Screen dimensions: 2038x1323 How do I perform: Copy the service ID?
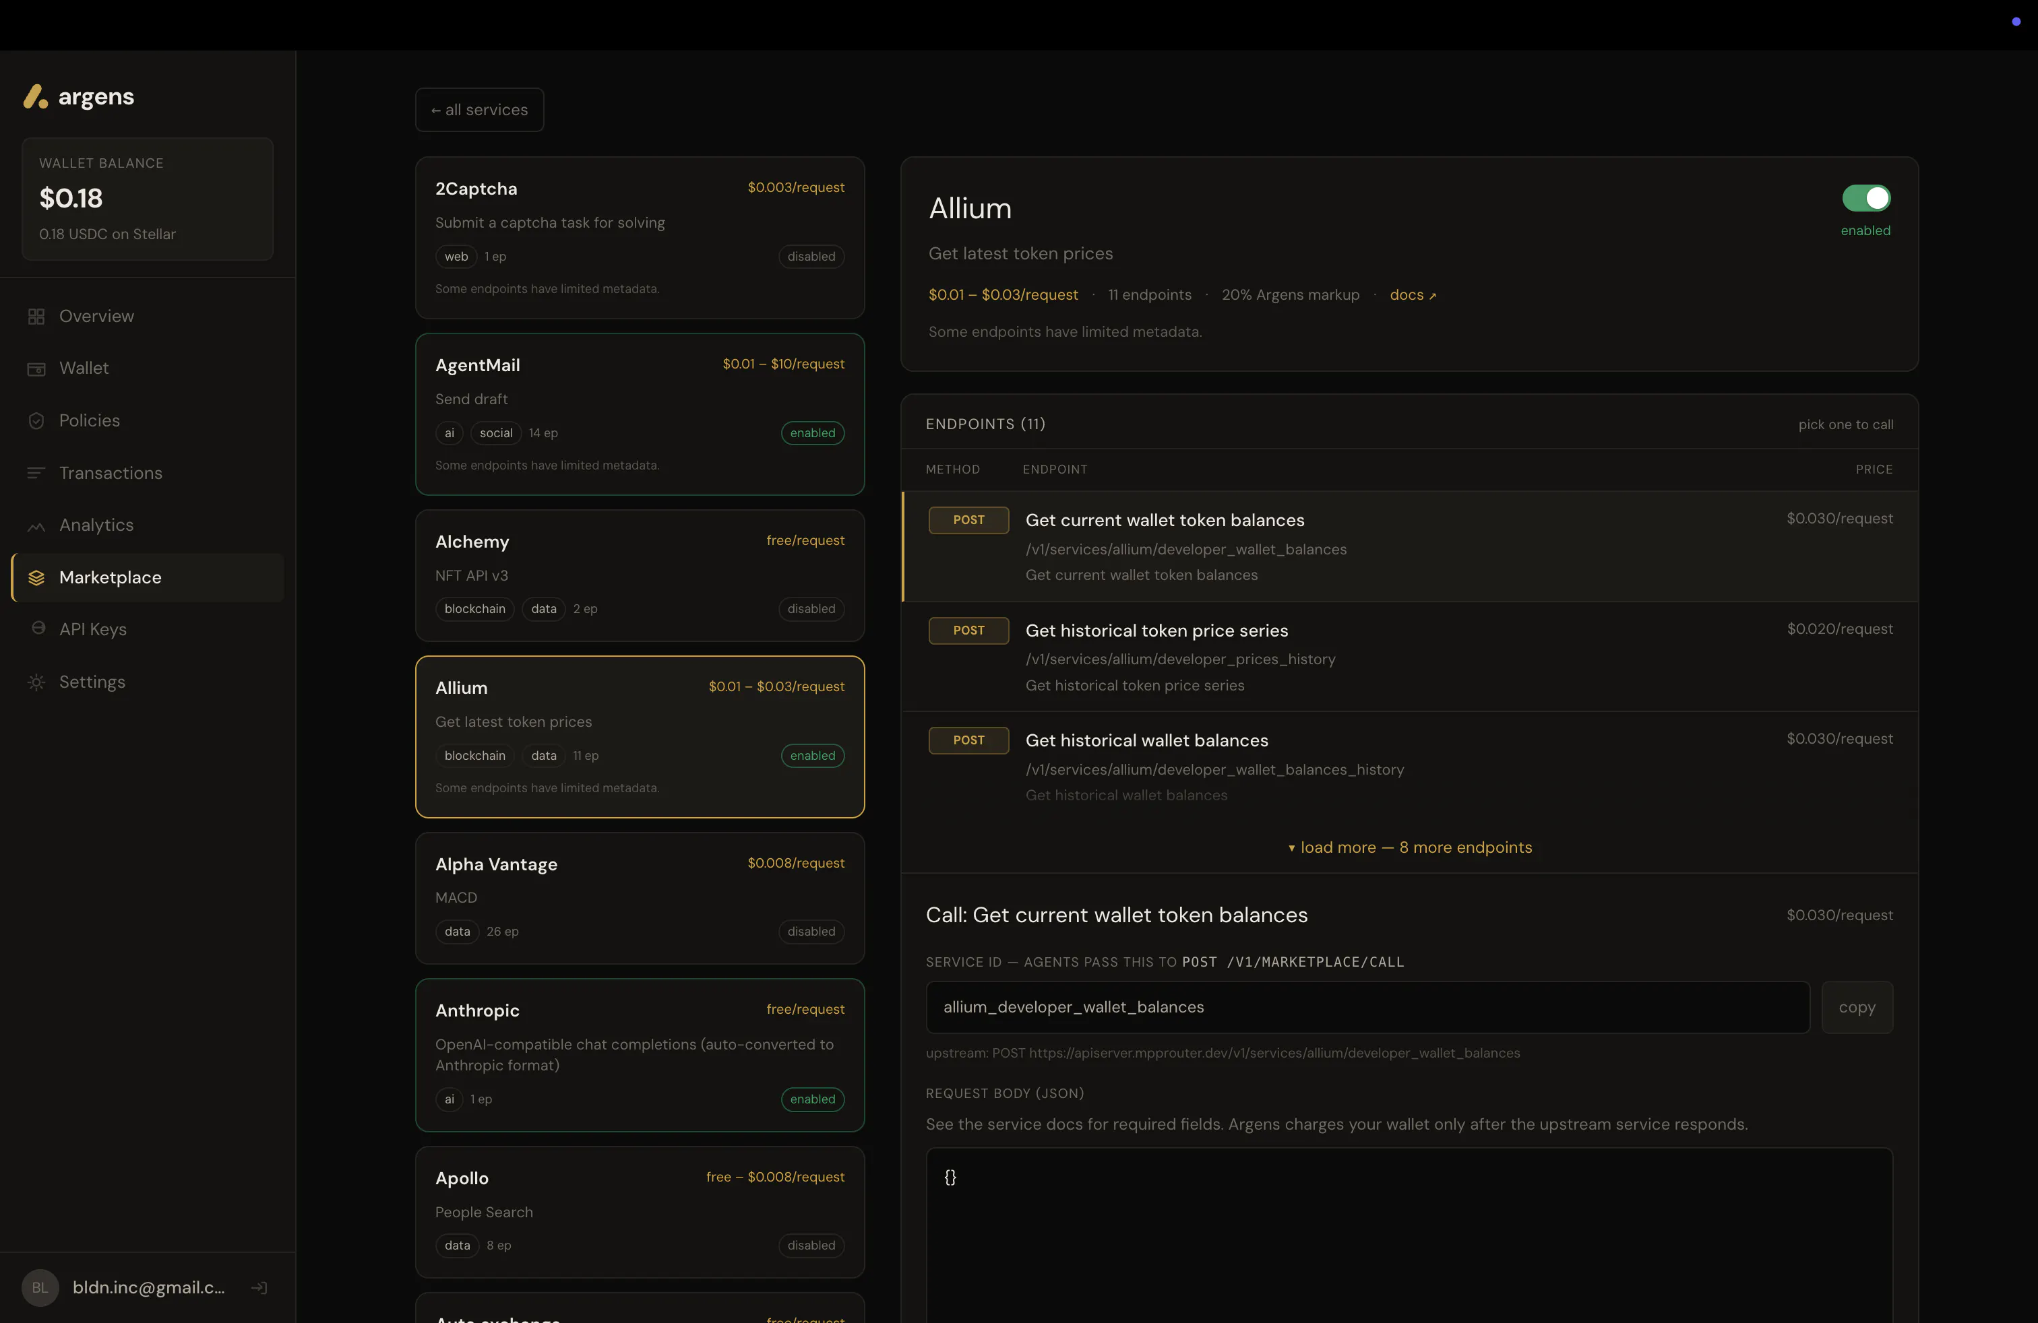(1857, 1007)
